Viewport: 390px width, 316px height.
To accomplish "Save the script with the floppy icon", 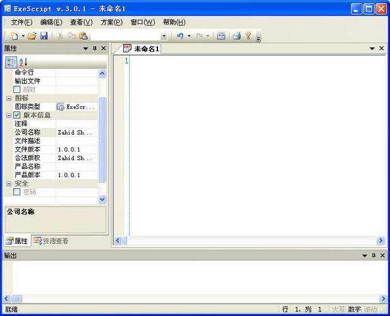I will point(44,36).
